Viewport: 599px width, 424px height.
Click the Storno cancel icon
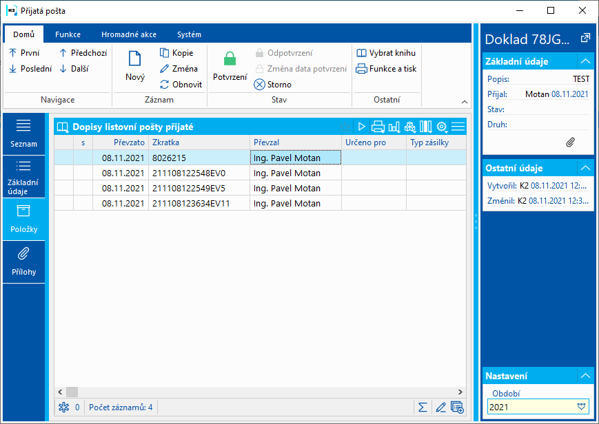(x=259, y=85)
